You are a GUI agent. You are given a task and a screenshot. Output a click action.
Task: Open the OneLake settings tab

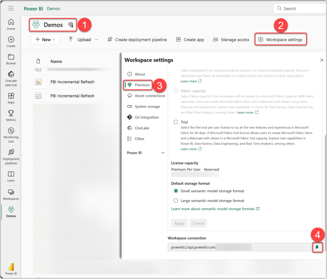[138, 128]
